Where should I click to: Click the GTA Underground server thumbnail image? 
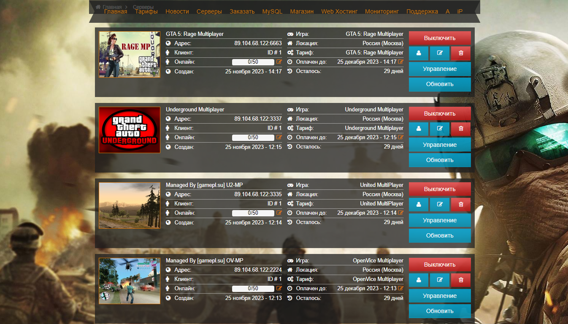pos(130,130)
